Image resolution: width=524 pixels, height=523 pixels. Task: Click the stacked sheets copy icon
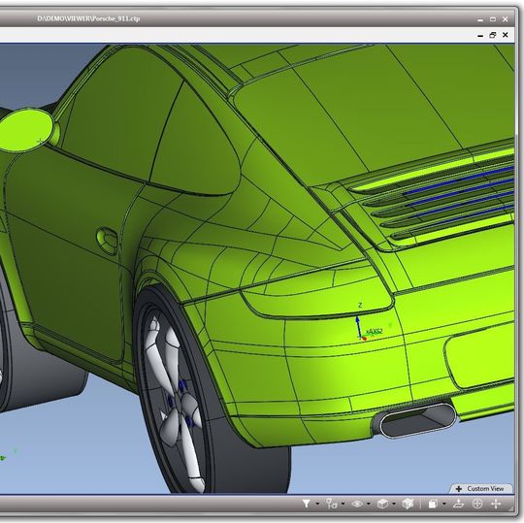[433, 504]
